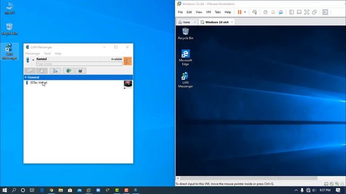Viewport: 346px width, 194px height.
Task: Click the take snapshot clock icon
Action: [x=265, y=12]
